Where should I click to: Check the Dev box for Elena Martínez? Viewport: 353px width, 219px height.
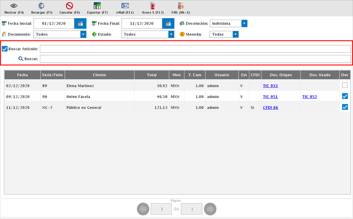(x=345, y=85)
